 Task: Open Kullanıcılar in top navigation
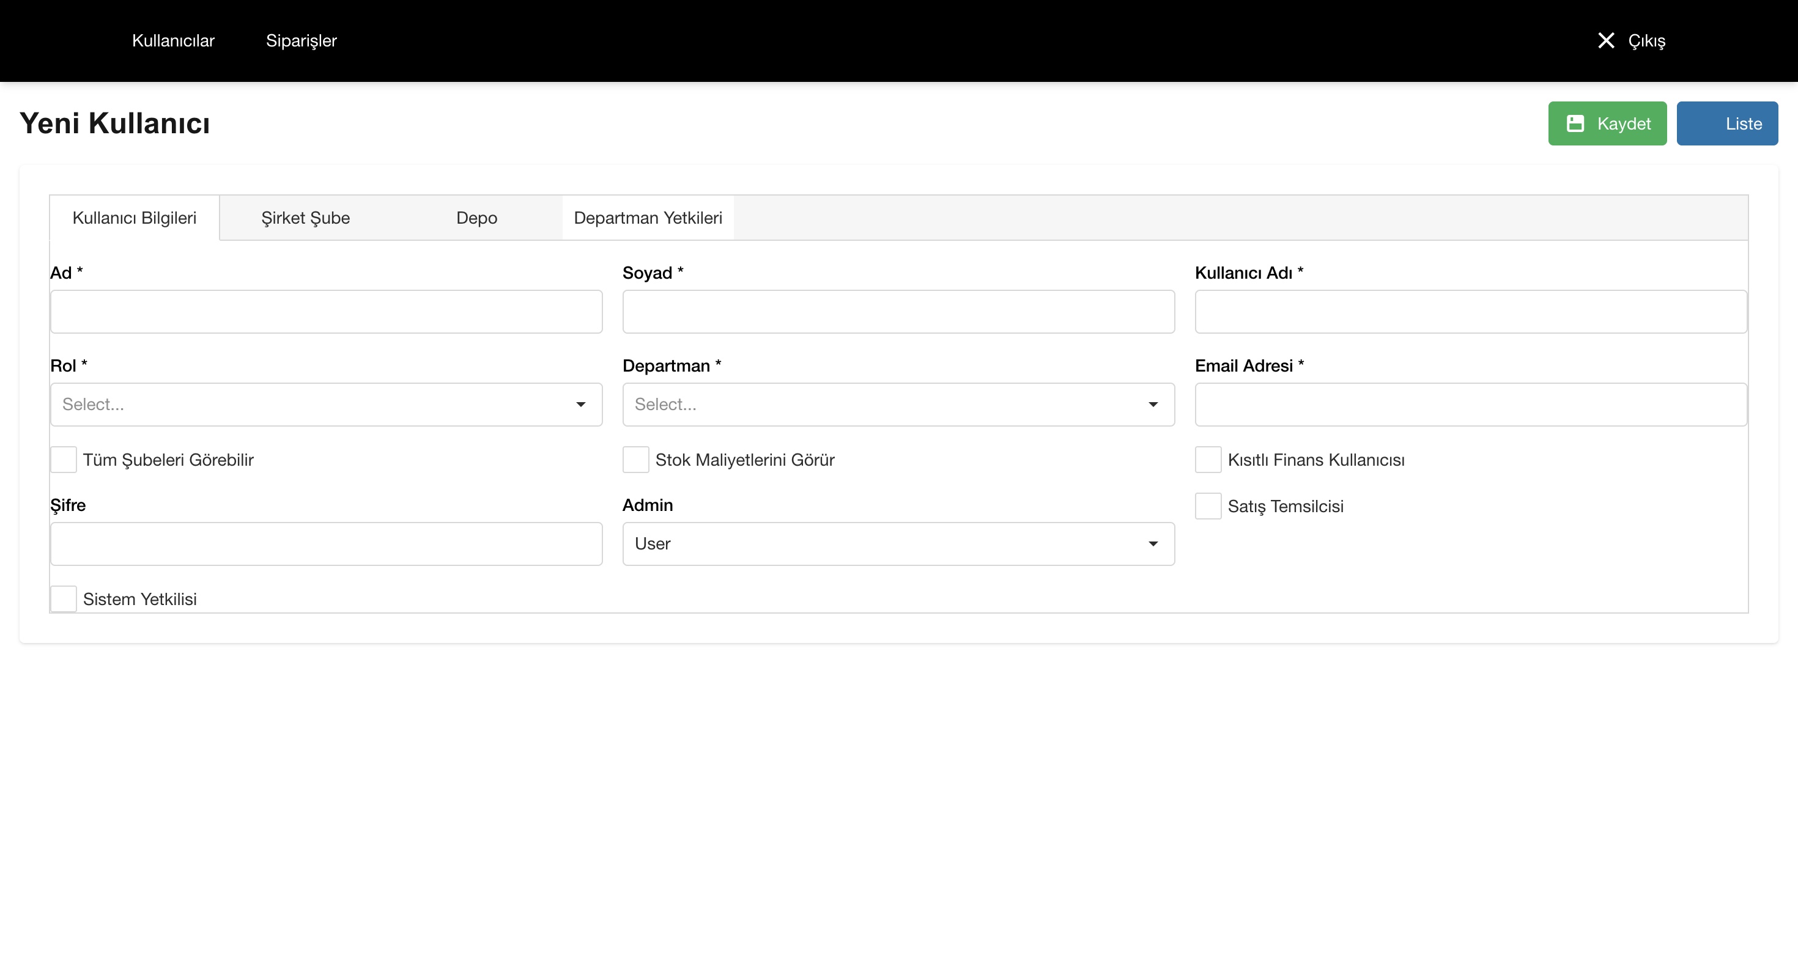[x=173, y=40]
